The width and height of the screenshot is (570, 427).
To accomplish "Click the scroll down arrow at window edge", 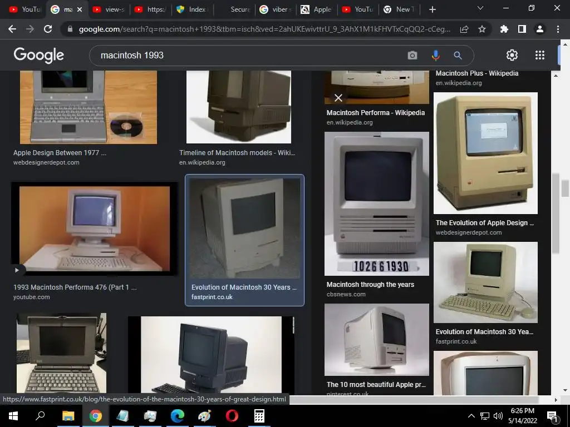I will pyautogui.click(x=565, y=390).
